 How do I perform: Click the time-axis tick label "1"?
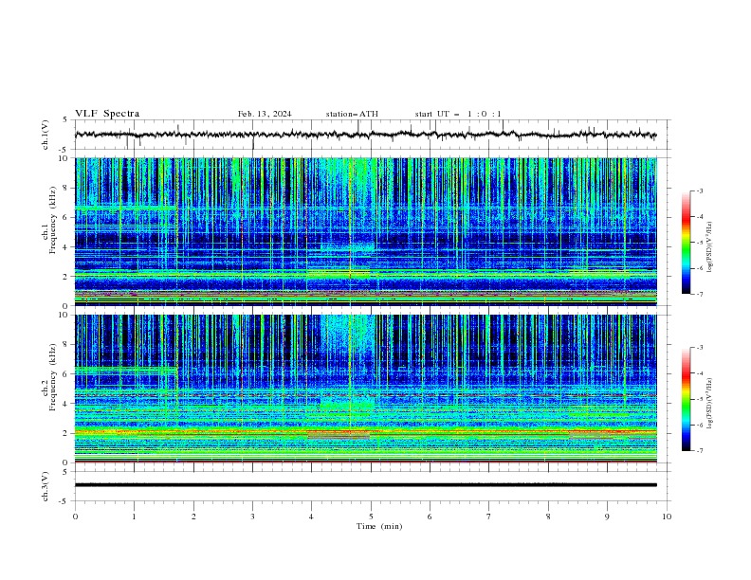(135, 517)
